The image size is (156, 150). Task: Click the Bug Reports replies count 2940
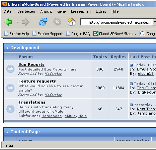pos(119,69)
